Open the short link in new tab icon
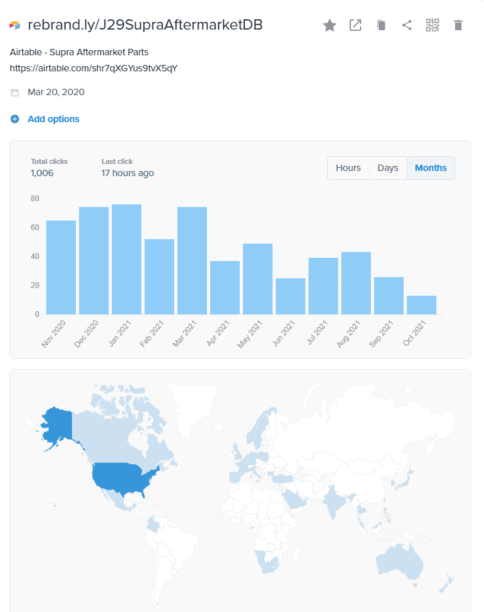 pos(355,25)
